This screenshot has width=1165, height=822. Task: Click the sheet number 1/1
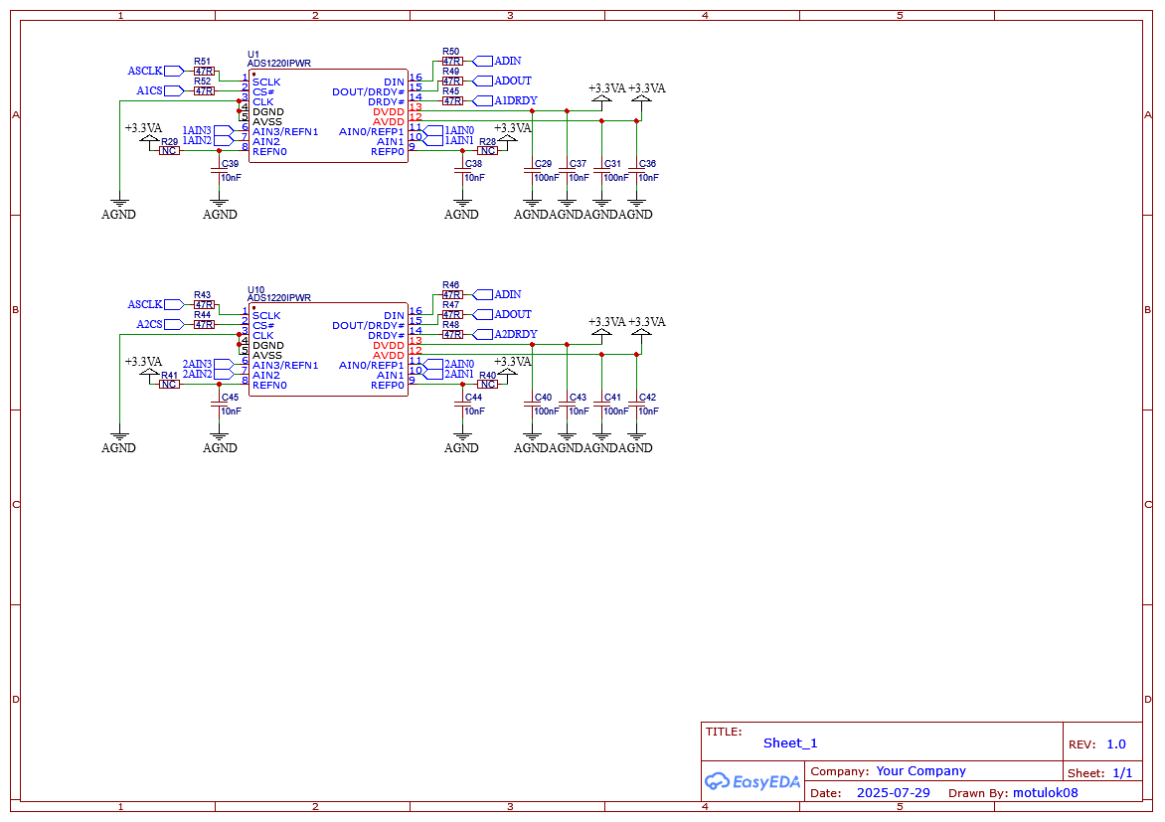click(x=1122, y=773)
